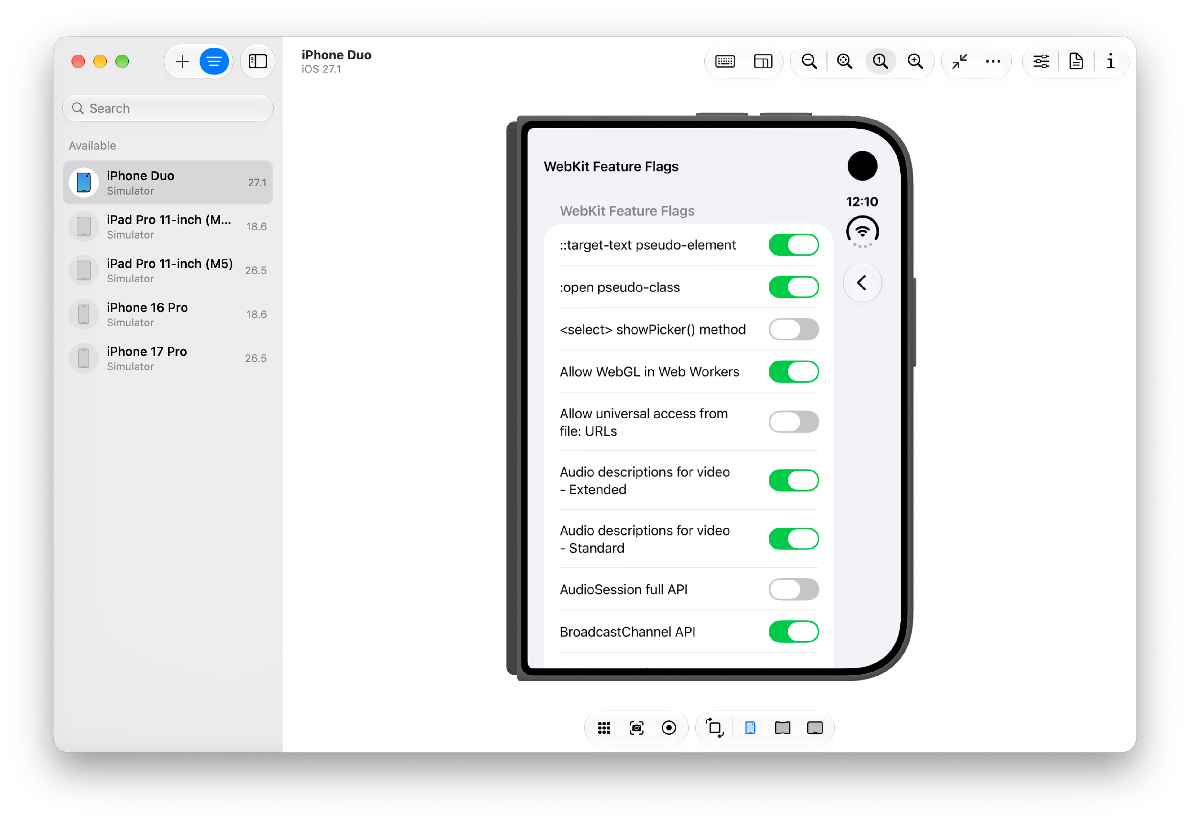
Task: Hide the sidebar with the sidebar toggle icon
Action: pos(258,62)
